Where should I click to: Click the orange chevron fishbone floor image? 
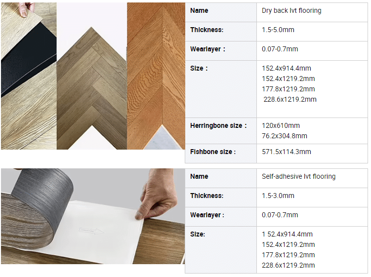coord(156,76)
